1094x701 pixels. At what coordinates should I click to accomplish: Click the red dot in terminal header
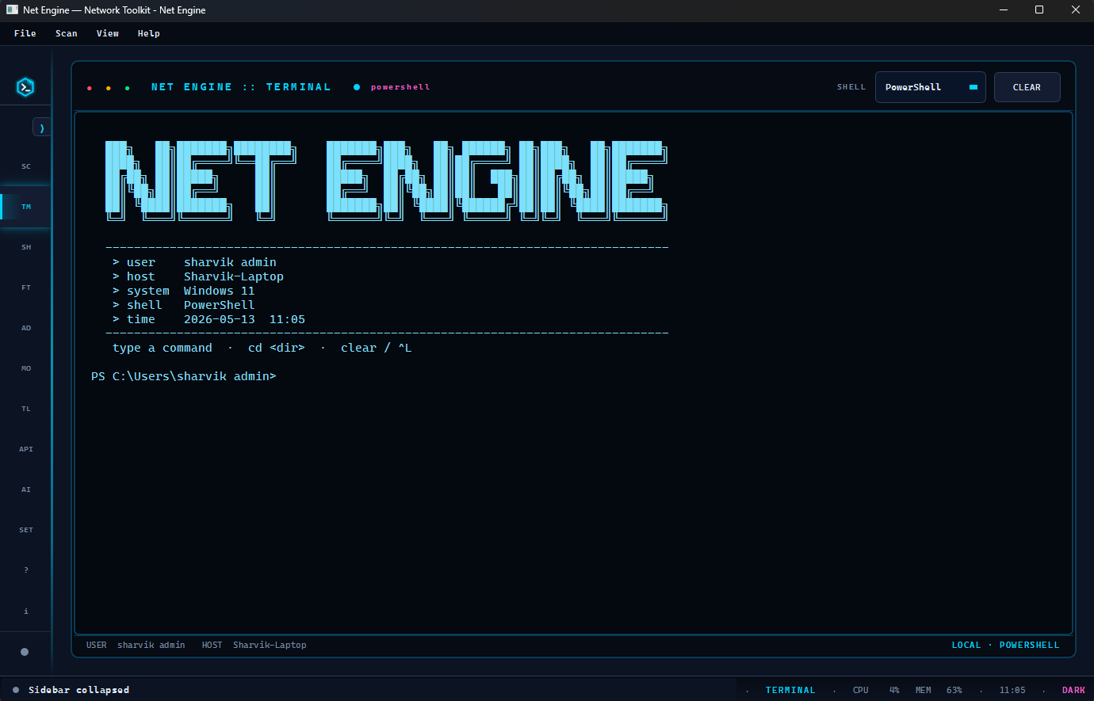[90, 88]
